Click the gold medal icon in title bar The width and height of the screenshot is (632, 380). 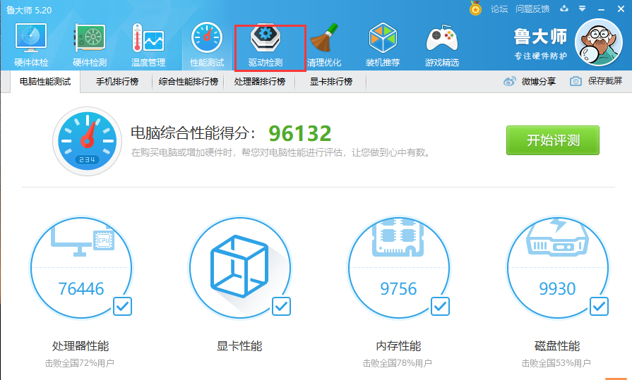click(x=476, y=8)
